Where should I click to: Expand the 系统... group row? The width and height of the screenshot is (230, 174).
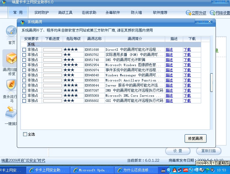[33, 44]
